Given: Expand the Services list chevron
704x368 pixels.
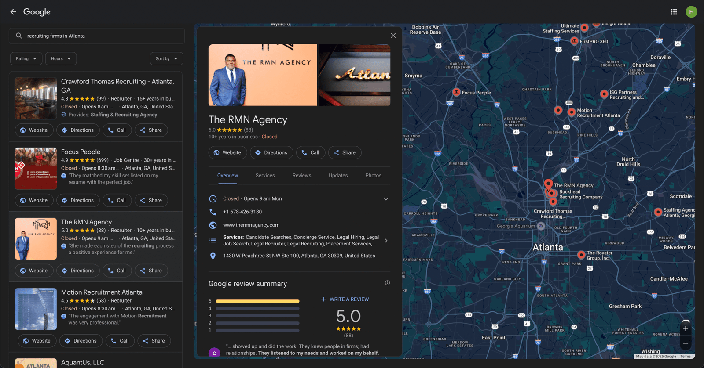Looking at the screenshot, I should click(386, 241).
